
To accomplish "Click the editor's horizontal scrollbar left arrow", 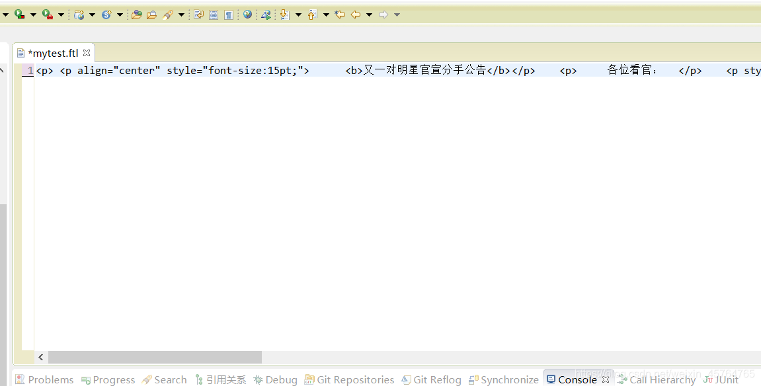I will click(x=41, y=357).
